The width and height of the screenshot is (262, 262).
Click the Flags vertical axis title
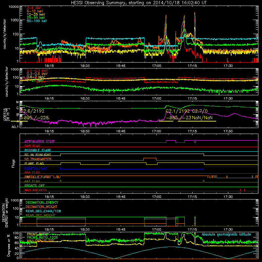click(x=13, y=163)
